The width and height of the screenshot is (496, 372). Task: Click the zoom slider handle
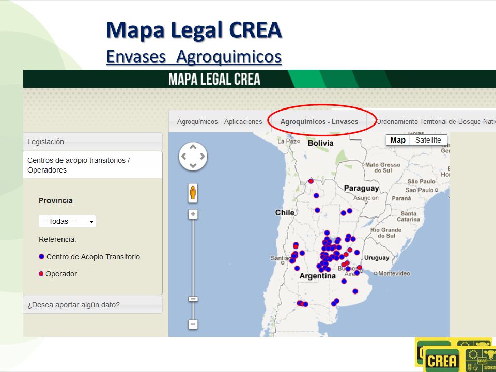193,299
